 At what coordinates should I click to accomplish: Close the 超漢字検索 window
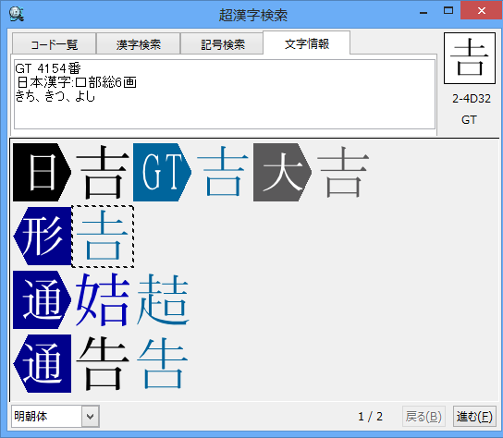coord(481,11)
